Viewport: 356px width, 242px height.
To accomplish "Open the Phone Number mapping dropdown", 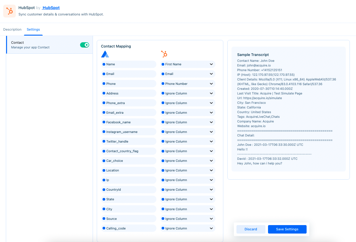I will tap(188, 84).
